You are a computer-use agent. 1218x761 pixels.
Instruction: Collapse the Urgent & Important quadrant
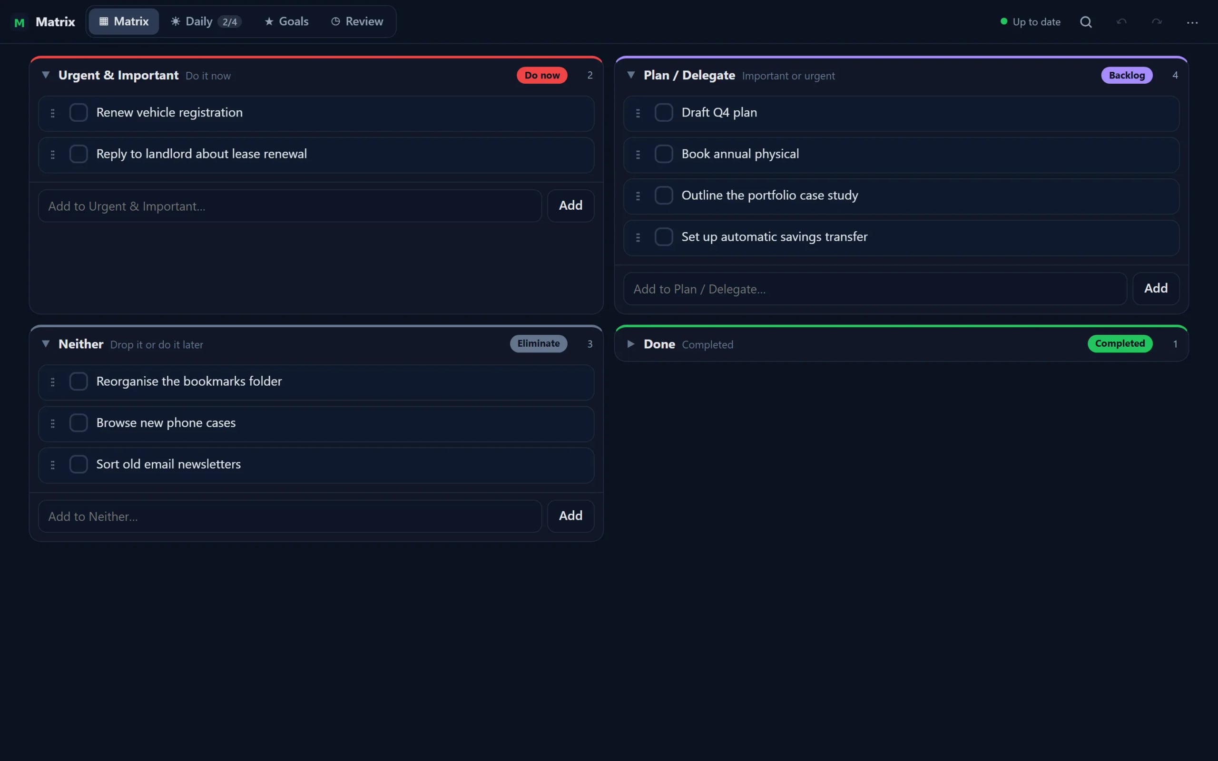(x=45, y=75)
